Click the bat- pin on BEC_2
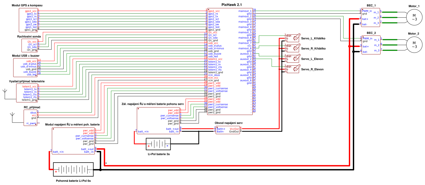This screenshot has height=185, width=425. tap(365, 52)
